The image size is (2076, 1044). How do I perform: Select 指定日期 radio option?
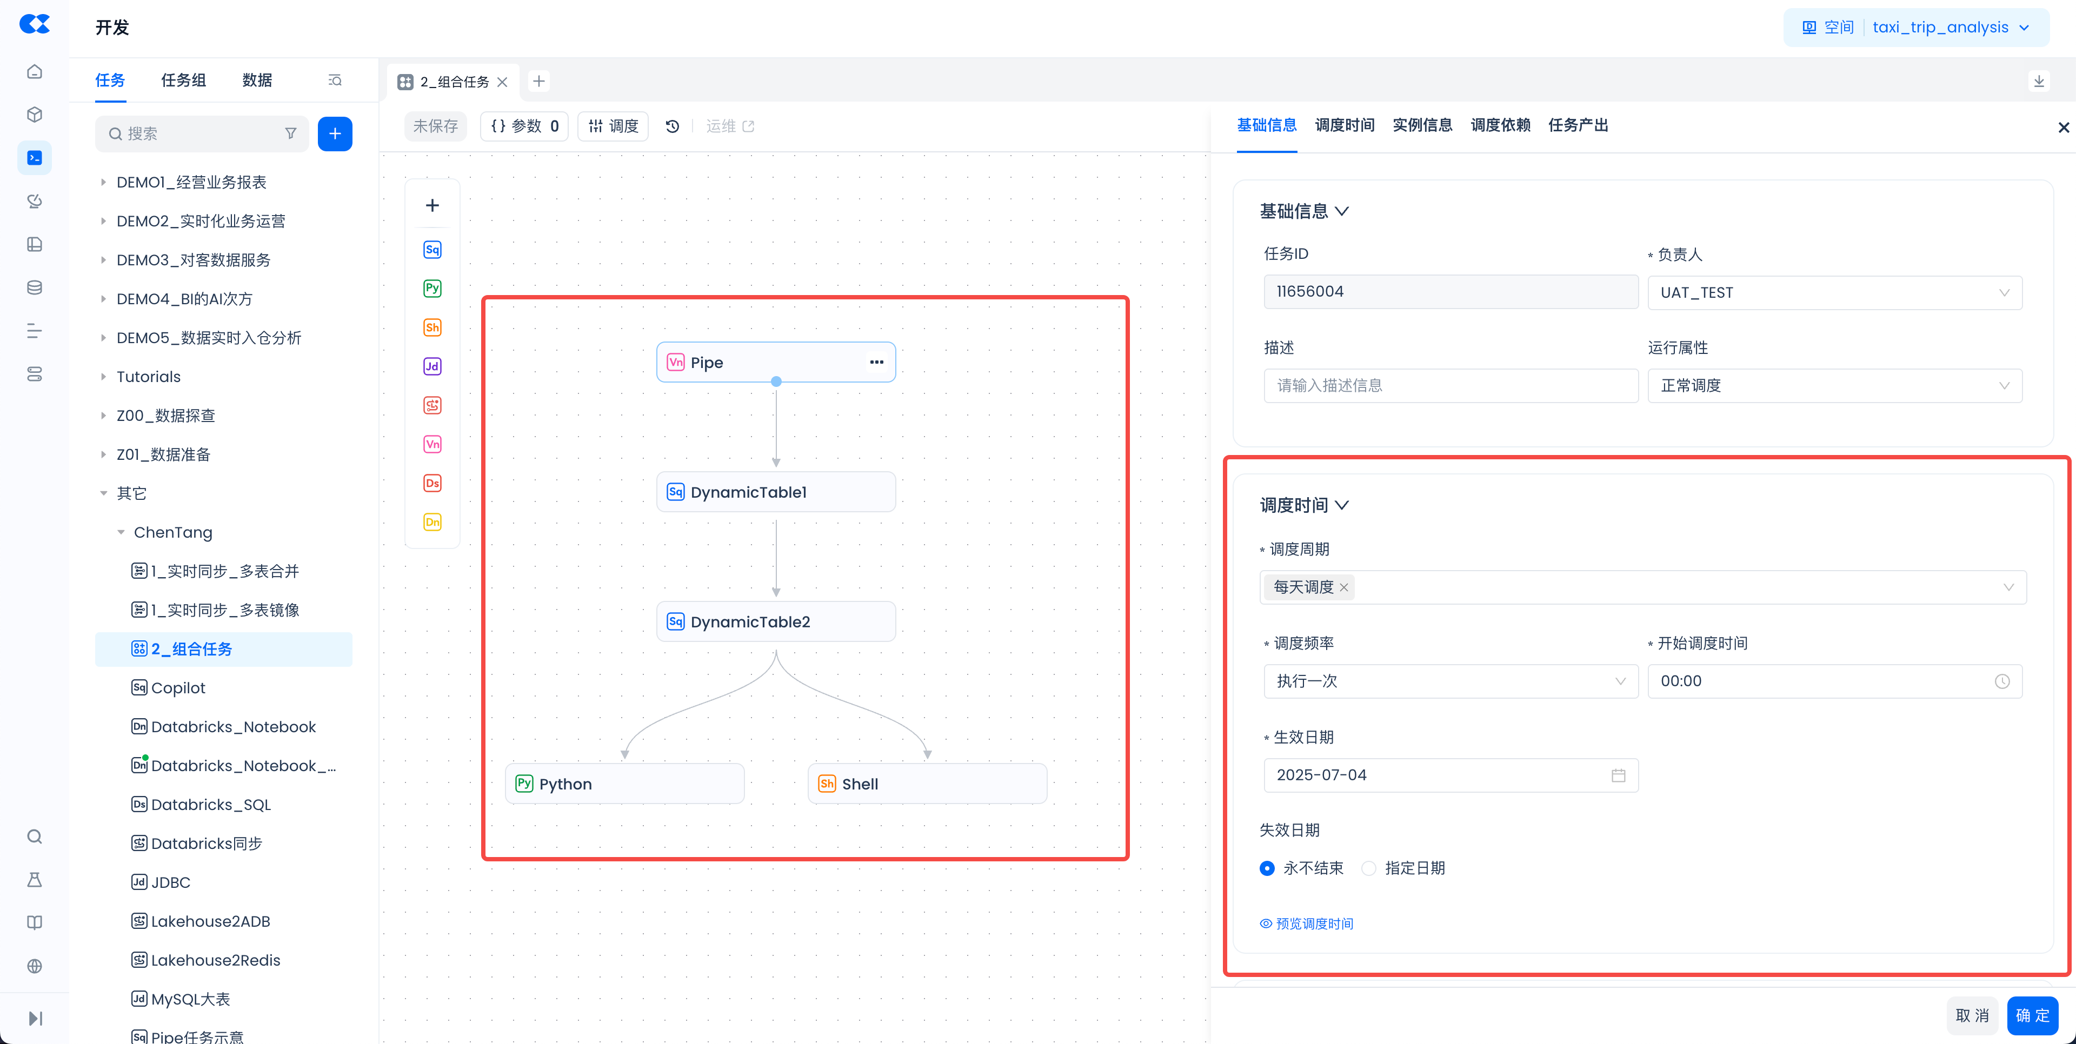coord(1368,868)
